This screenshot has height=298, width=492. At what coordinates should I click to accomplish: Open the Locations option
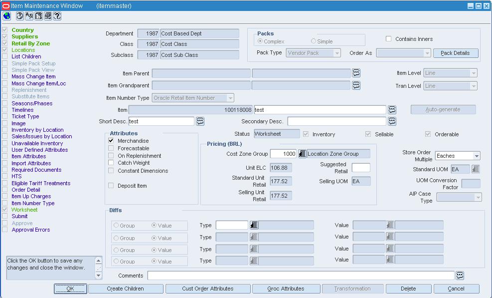[23, 50]
